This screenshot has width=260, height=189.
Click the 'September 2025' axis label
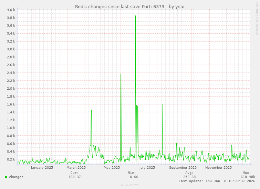183,168
